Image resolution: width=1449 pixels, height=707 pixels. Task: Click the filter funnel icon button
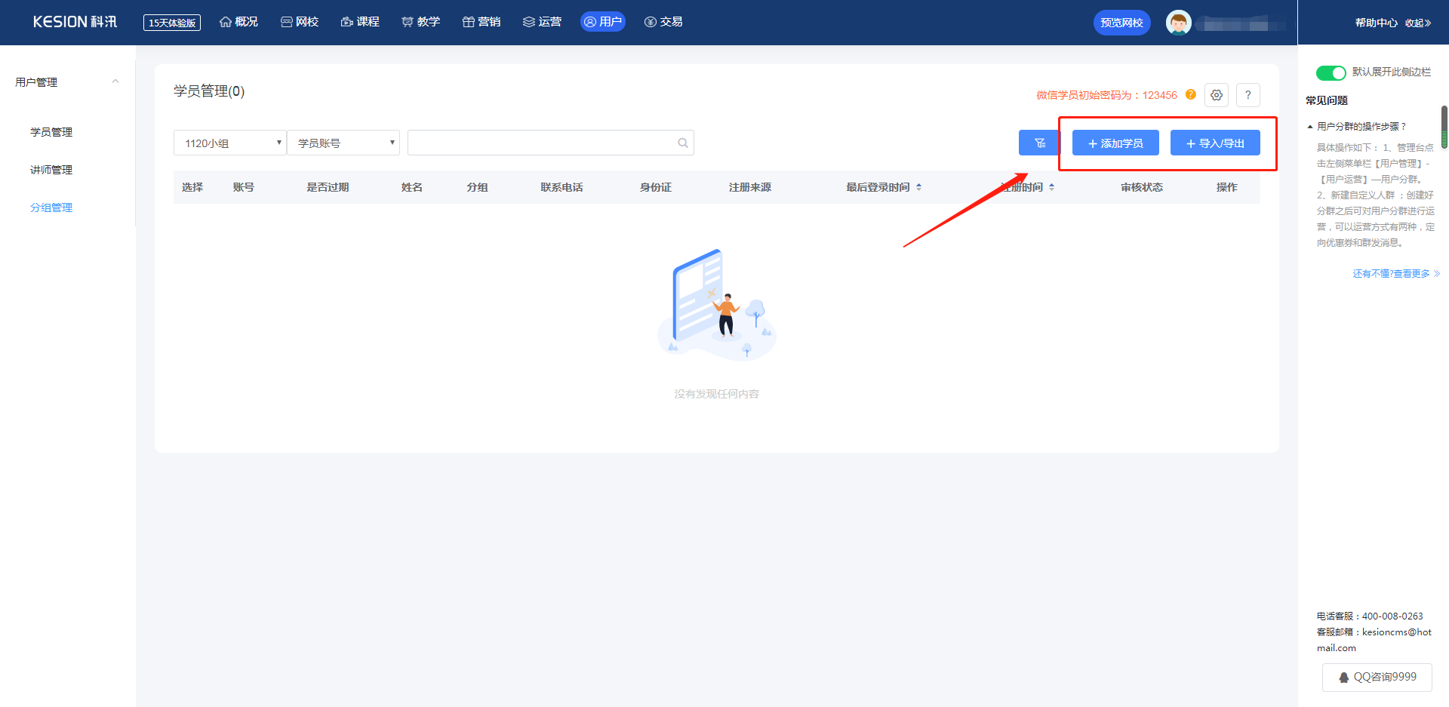[x=1039, y=143]
